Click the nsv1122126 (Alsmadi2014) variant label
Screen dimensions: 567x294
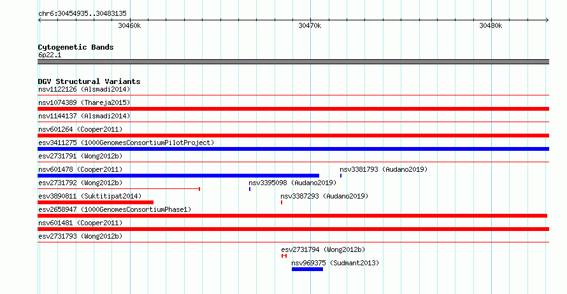tap(84, 89)
